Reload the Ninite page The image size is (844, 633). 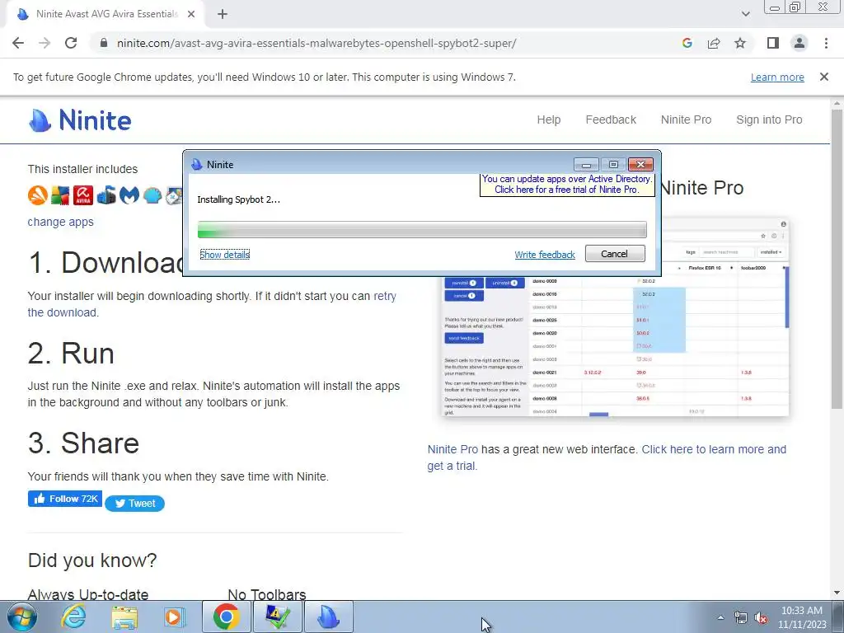coord(71,43)
